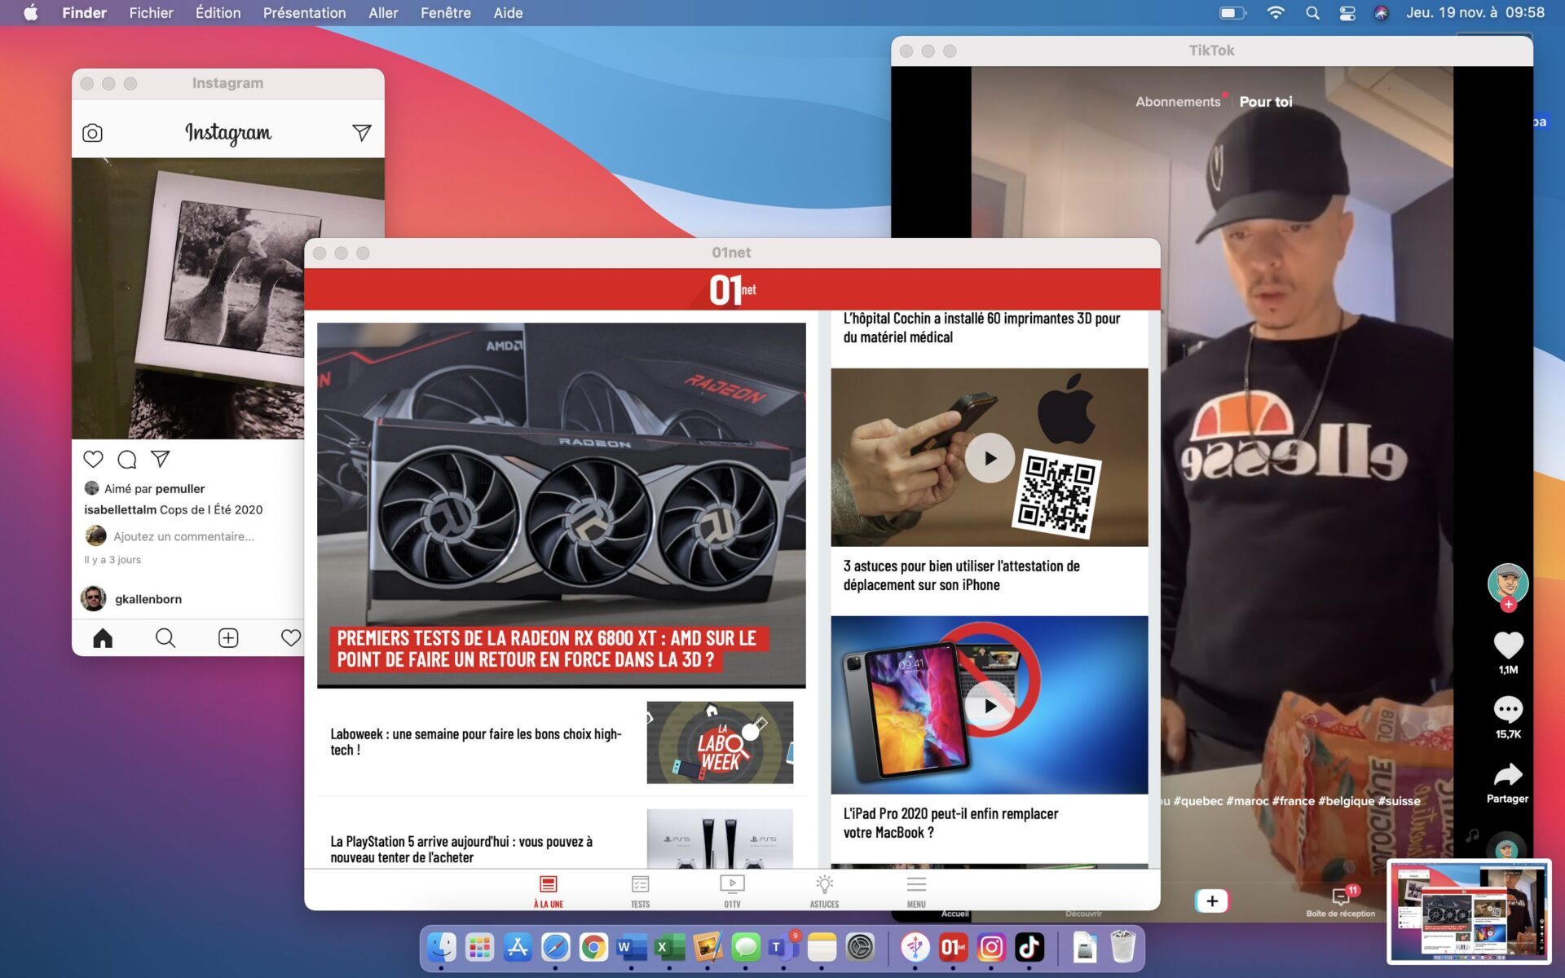
Task: Open the Présentation menu
Action: (304, 13)
